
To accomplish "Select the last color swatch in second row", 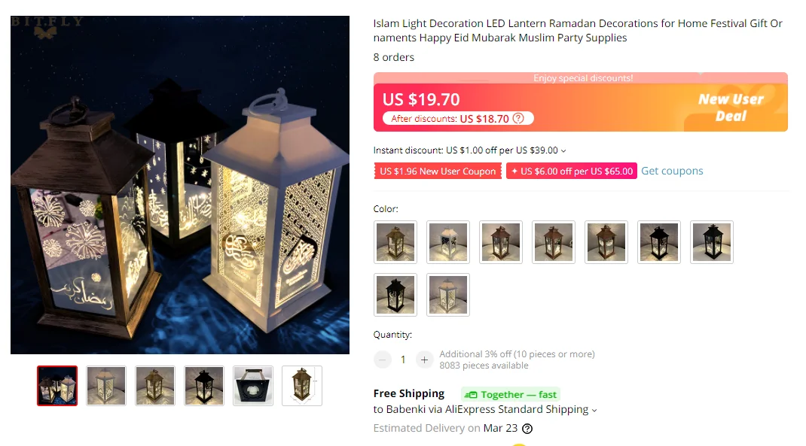I will pyautogui.click(x=448, y=295).
